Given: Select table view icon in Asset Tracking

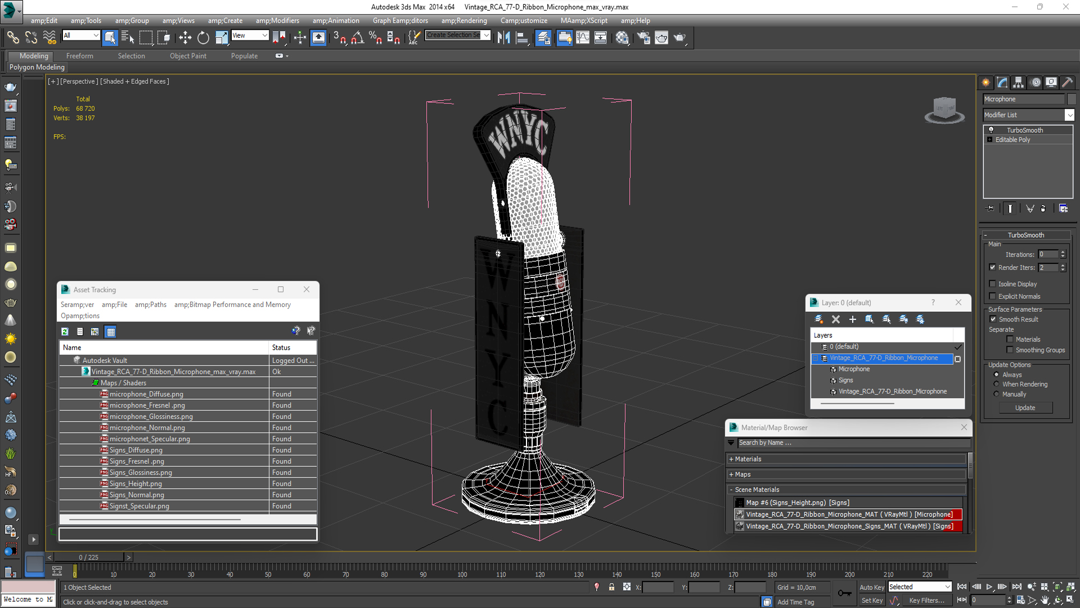Looking at the screenshot, I should [111, 332].
